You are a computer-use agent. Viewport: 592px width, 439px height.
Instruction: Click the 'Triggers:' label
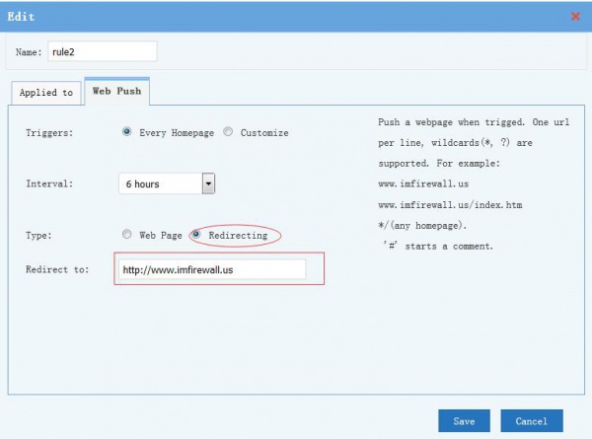49,133
